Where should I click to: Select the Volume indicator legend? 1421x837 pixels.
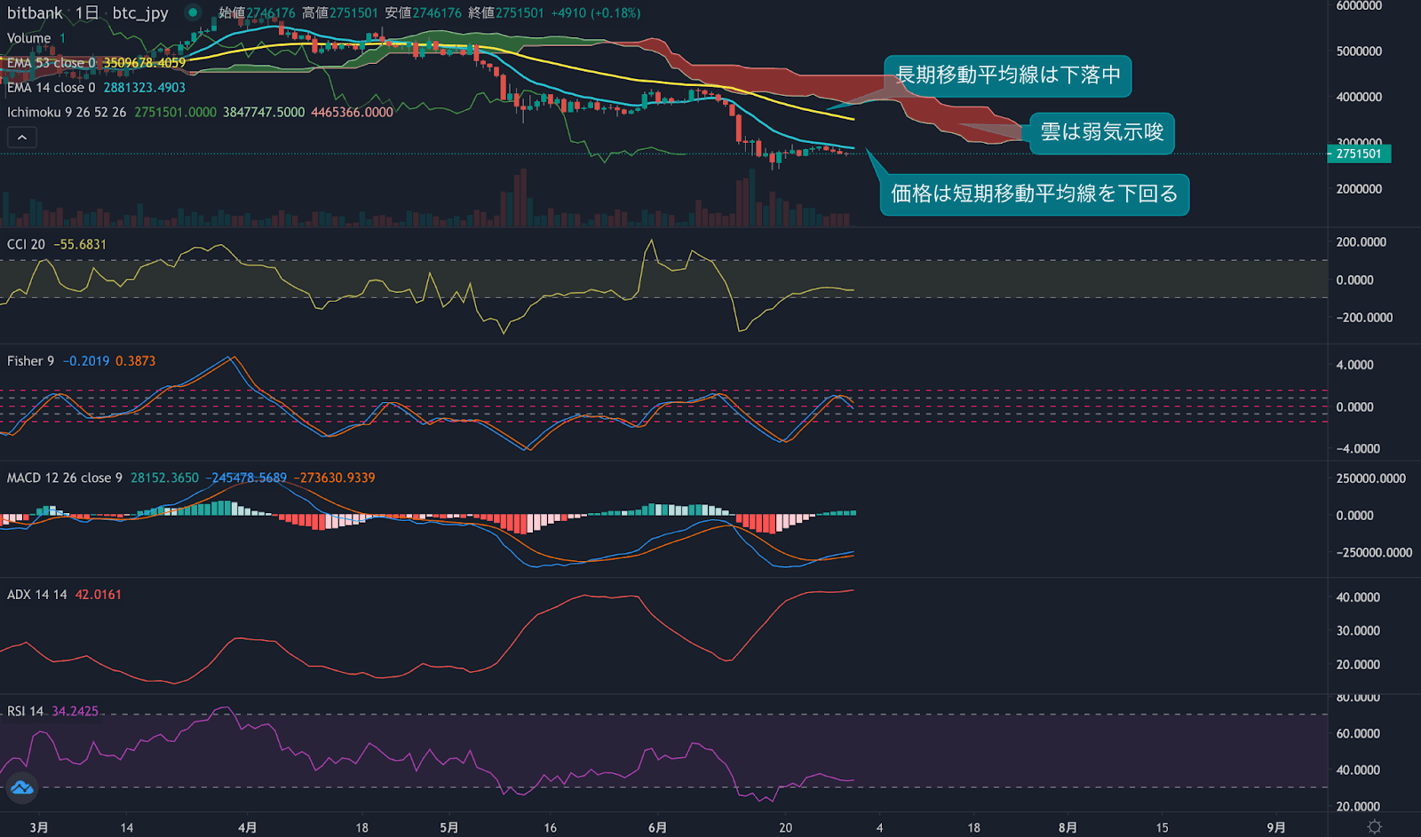click(28, 38)
